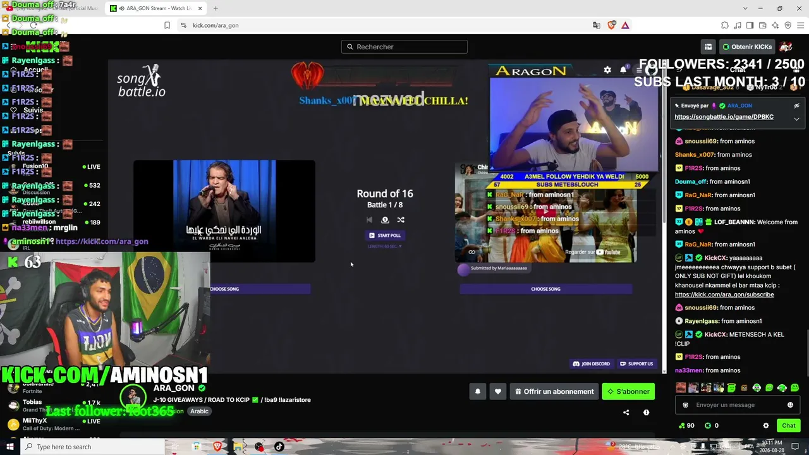Click the SUPPORT US button
Viewport: 809px width, 455px height.
tap(636, 364)
